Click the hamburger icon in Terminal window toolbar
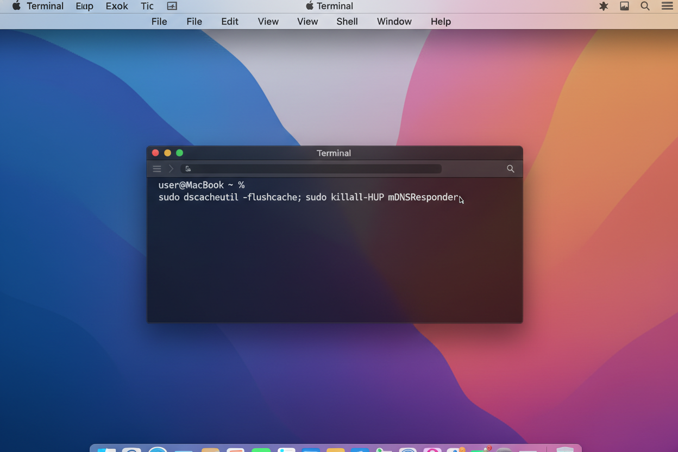 (157, 169)
